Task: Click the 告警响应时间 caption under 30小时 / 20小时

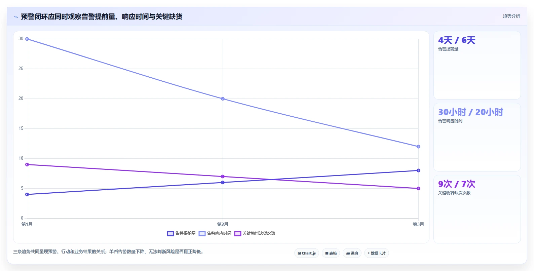Action: tap(450, 121)
